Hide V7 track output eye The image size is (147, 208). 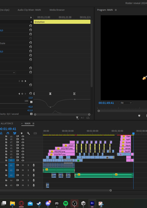point(23,142)
